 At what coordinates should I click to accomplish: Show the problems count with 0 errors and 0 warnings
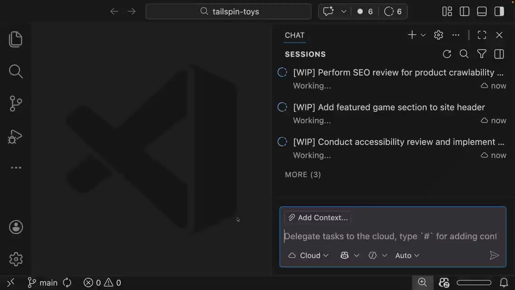(102, 282)
